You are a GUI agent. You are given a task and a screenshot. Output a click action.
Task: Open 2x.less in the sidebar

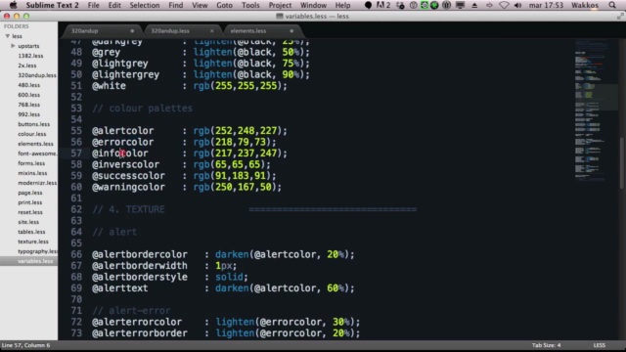pyautogui.click(x=27, y=66)
